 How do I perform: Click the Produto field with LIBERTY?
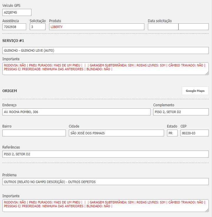pyautogui.click(x=96, y=27)
